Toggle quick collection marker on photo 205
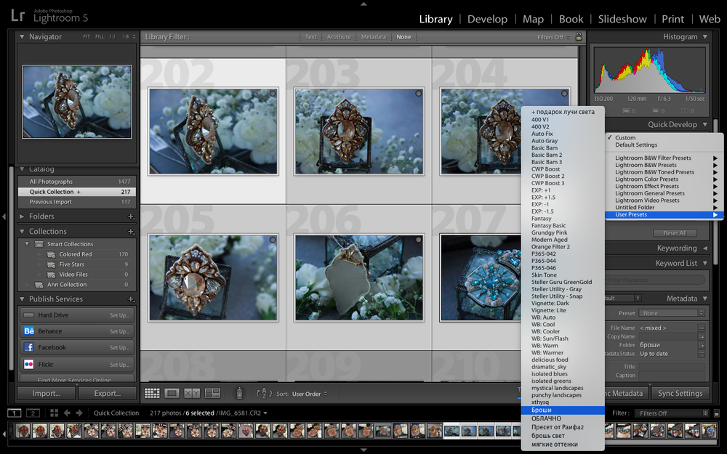Viewport: 727px width, 454px height. tap(273, 240)
